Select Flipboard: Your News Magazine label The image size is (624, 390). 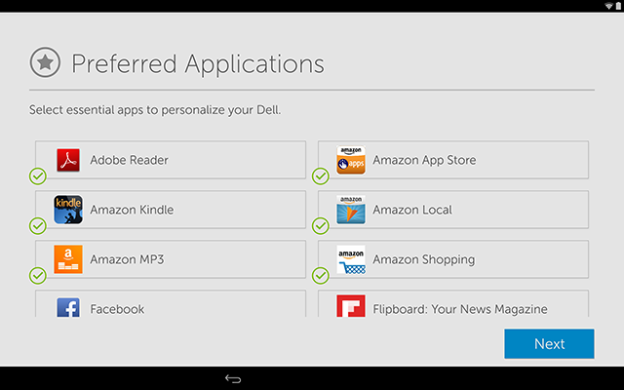pyautogui.click(x=460, y=309)
